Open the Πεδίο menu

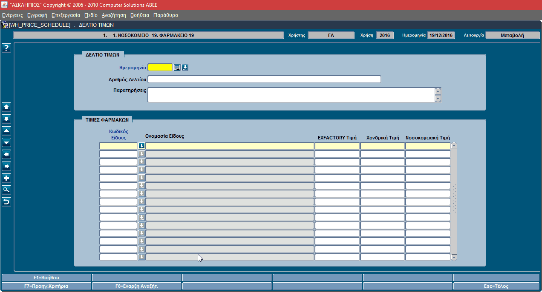pyautogui.click(x=91, y=15)
